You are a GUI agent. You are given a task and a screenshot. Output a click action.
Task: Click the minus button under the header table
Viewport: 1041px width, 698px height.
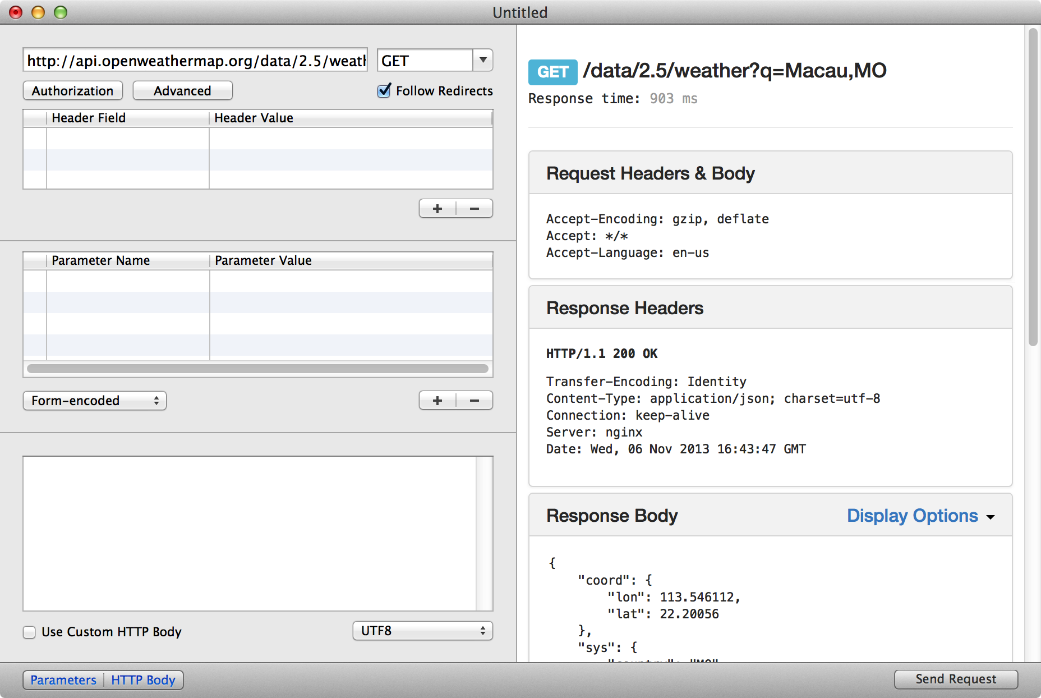[475, 209]
